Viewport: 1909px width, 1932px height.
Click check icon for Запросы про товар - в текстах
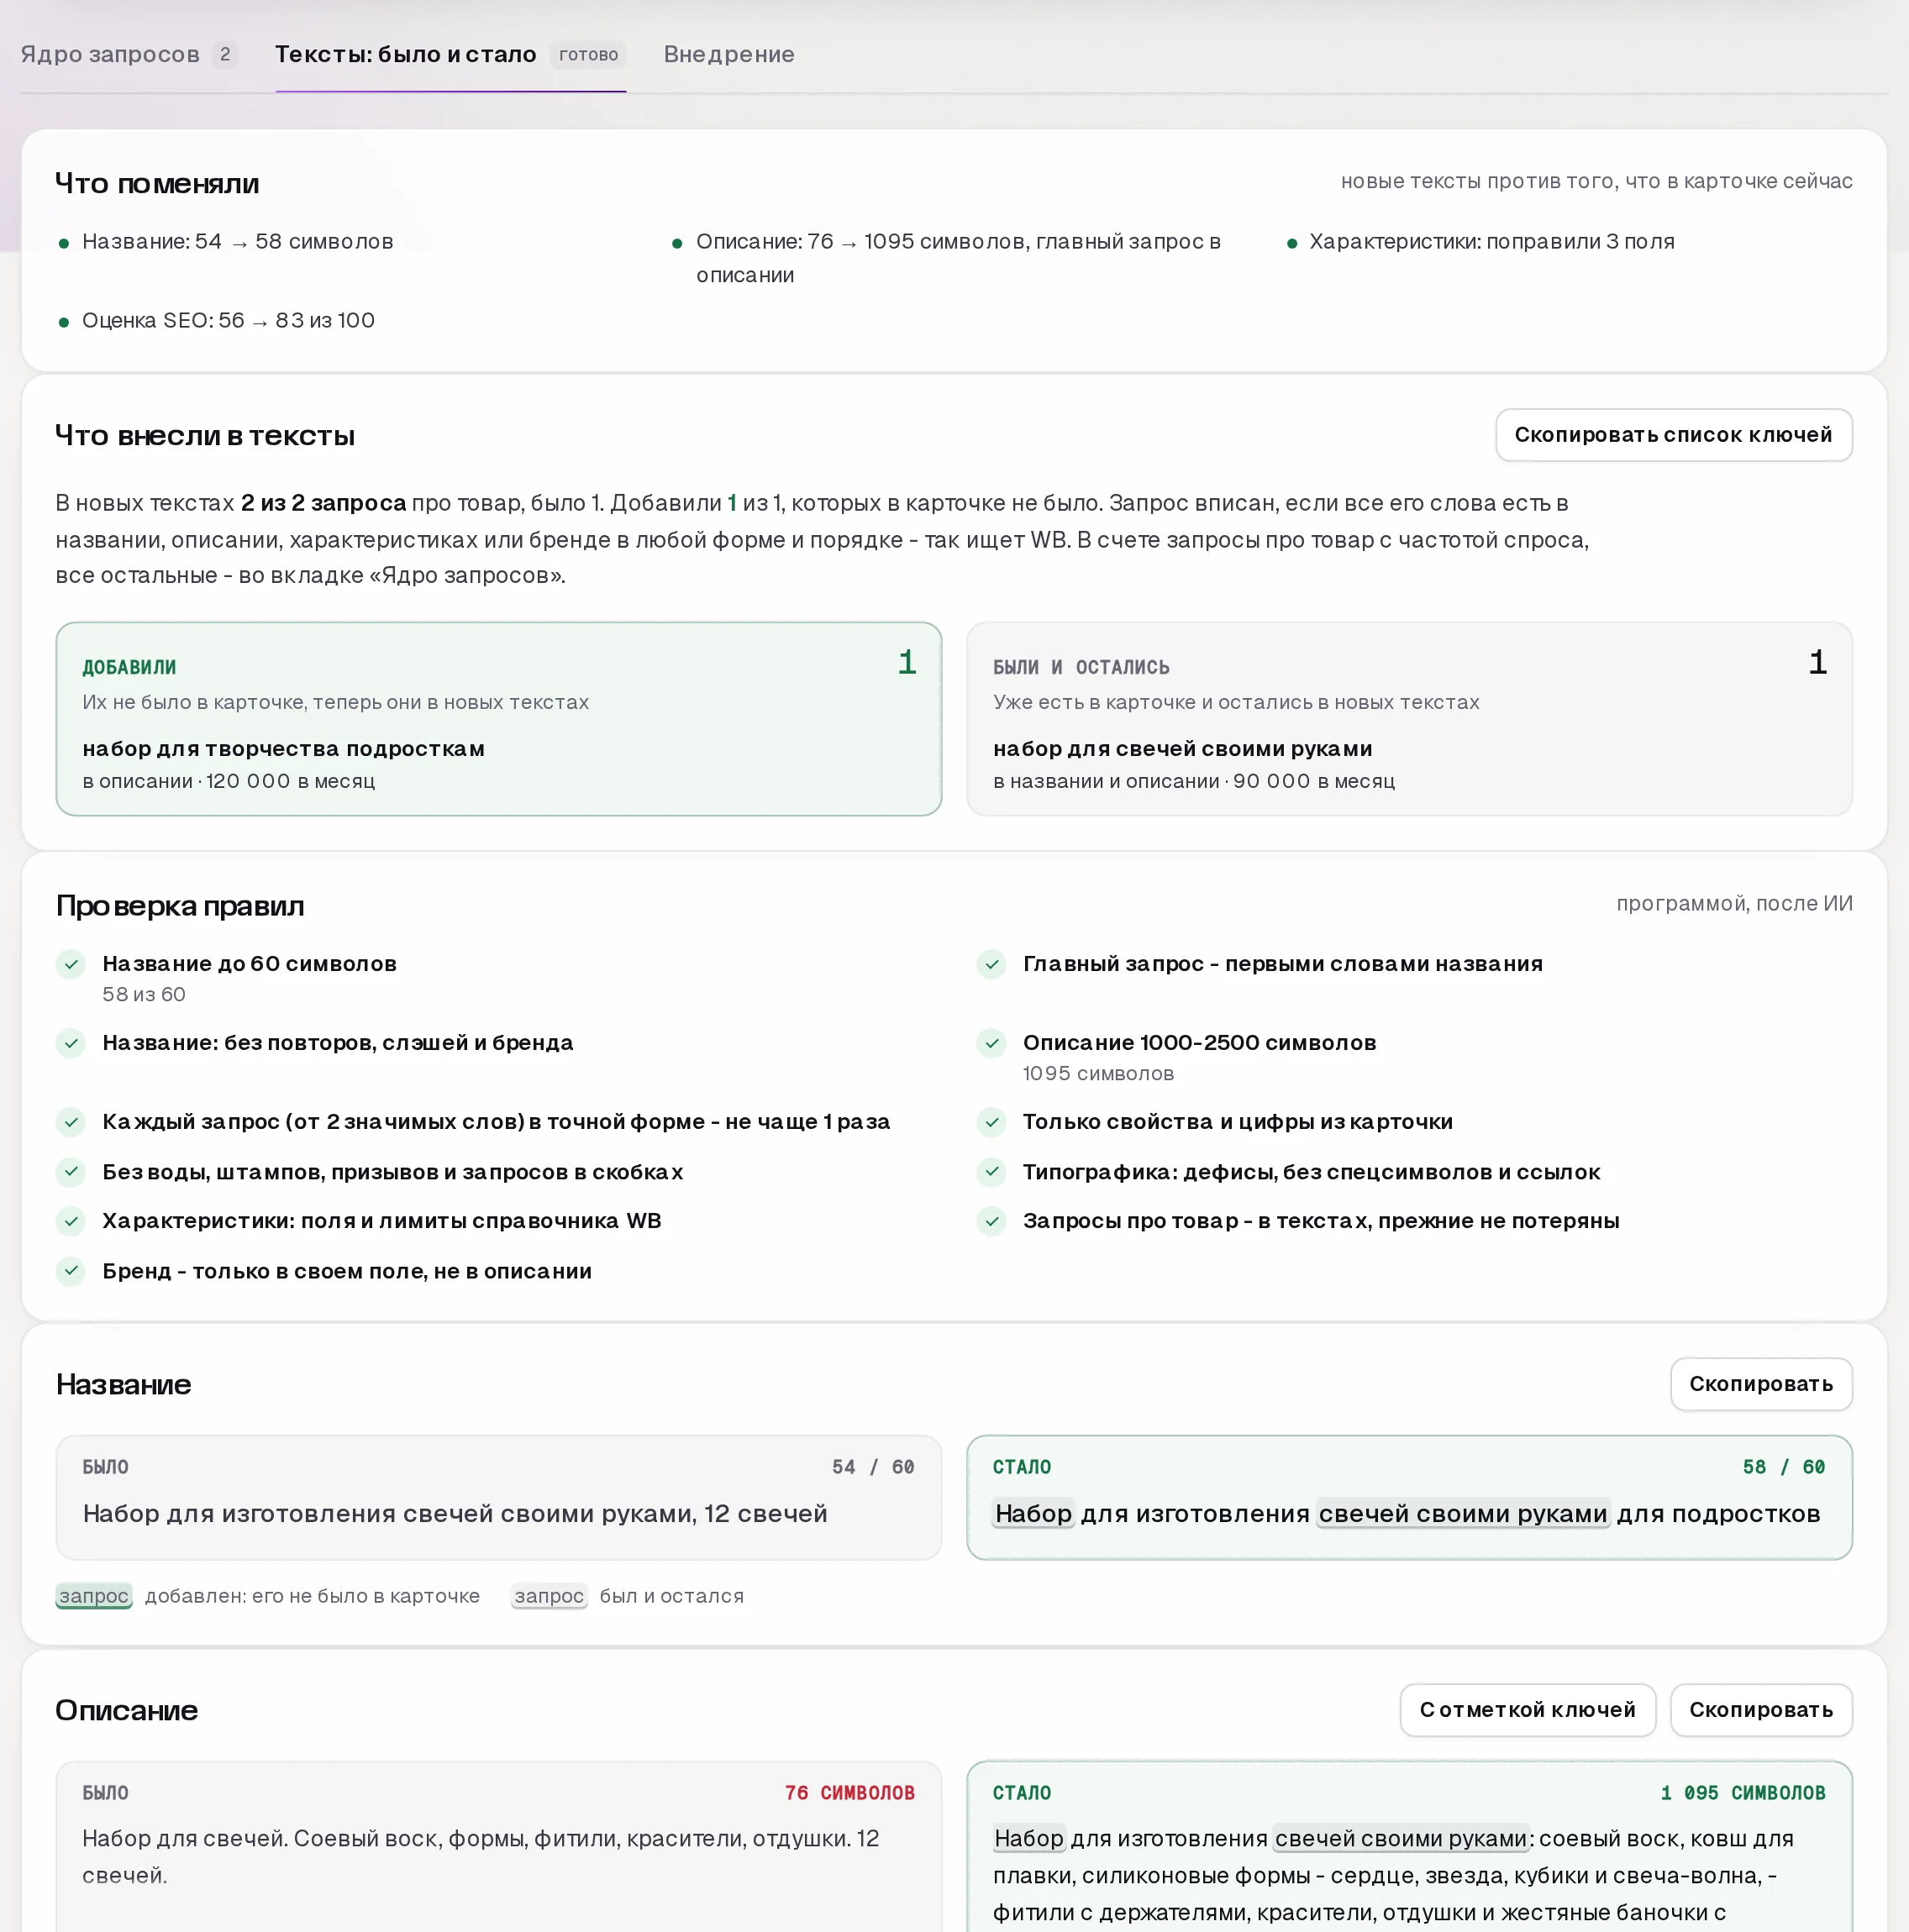point(991,1221)
